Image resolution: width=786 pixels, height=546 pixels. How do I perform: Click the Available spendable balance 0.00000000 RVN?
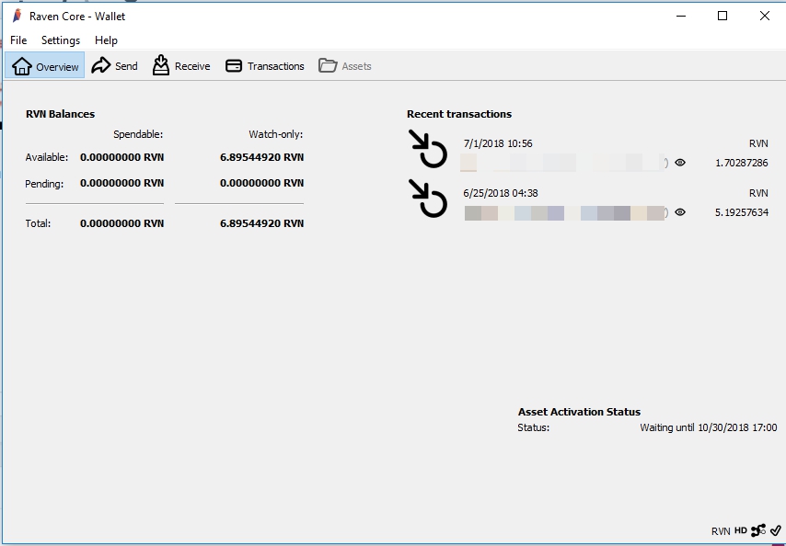121,157
